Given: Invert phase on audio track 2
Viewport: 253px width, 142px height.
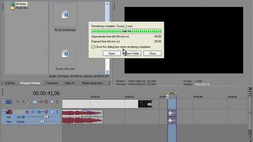Looking at the screenshot, I should pos(33,112).
